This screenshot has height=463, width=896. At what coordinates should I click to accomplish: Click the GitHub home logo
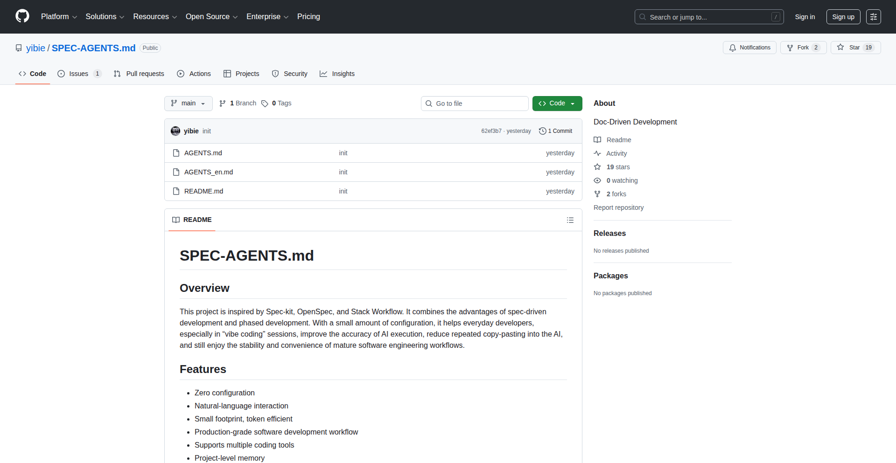22,16
